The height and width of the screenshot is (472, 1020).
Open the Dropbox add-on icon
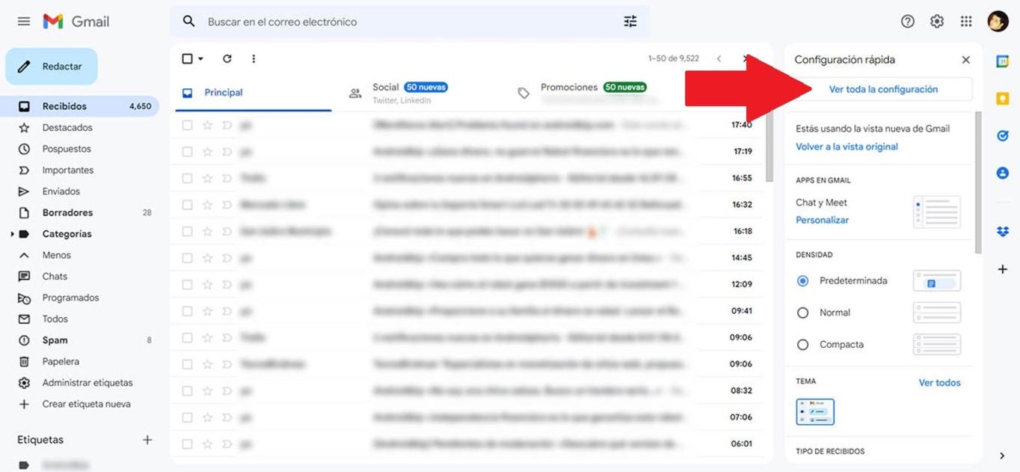pos(1002,232)
